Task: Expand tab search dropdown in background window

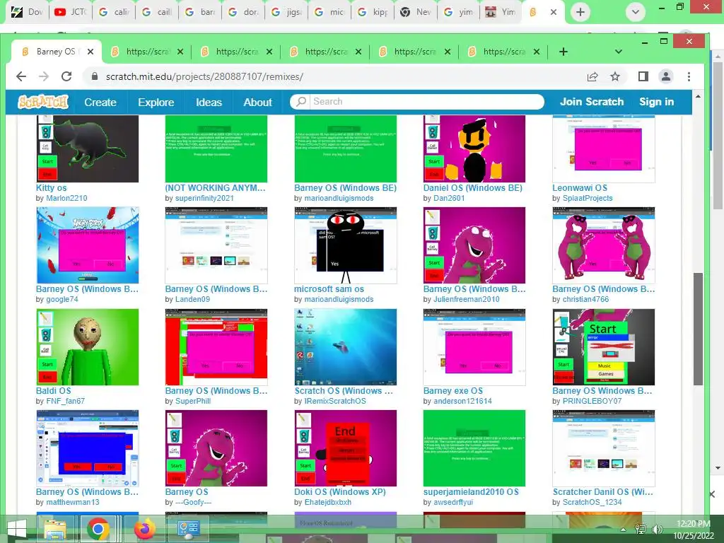Action: (x=636, y=12)
